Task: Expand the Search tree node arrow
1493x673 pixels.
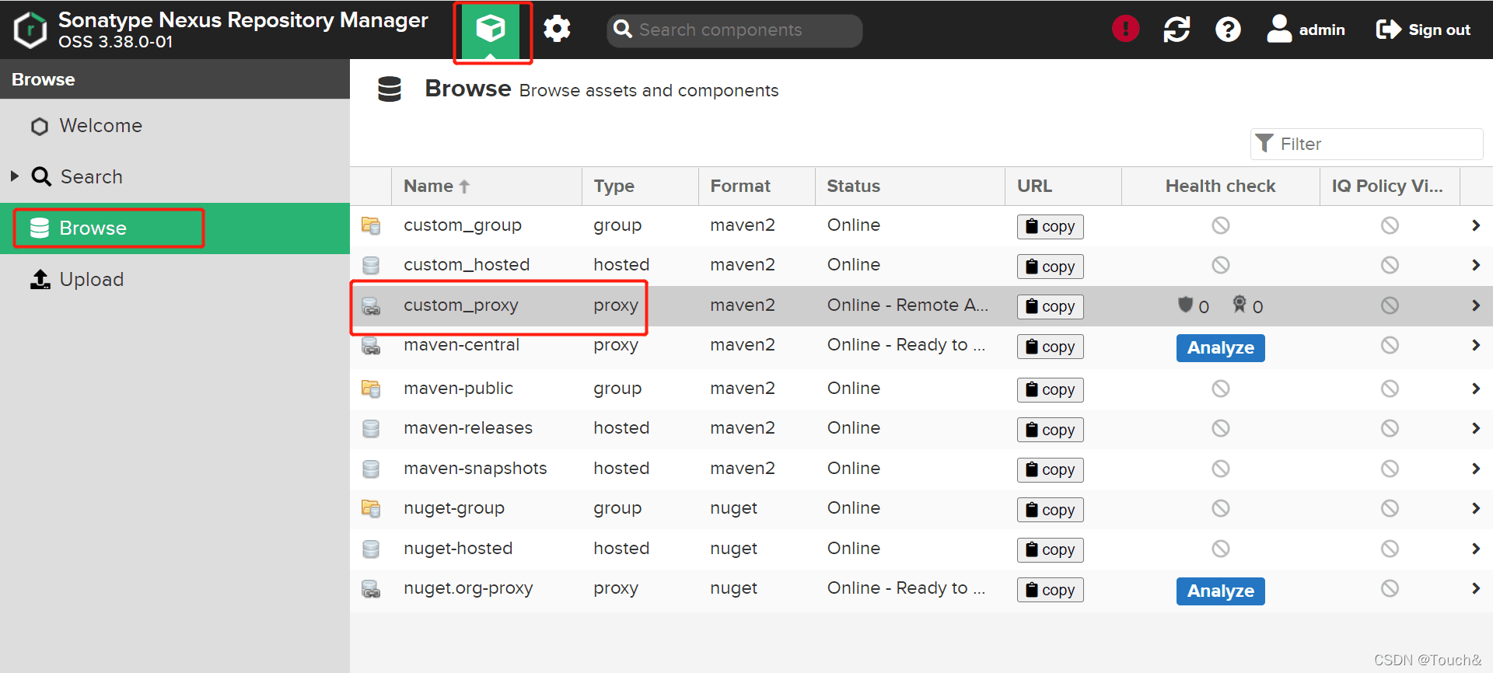Action: pyautogui.click(x=14, y=176)
